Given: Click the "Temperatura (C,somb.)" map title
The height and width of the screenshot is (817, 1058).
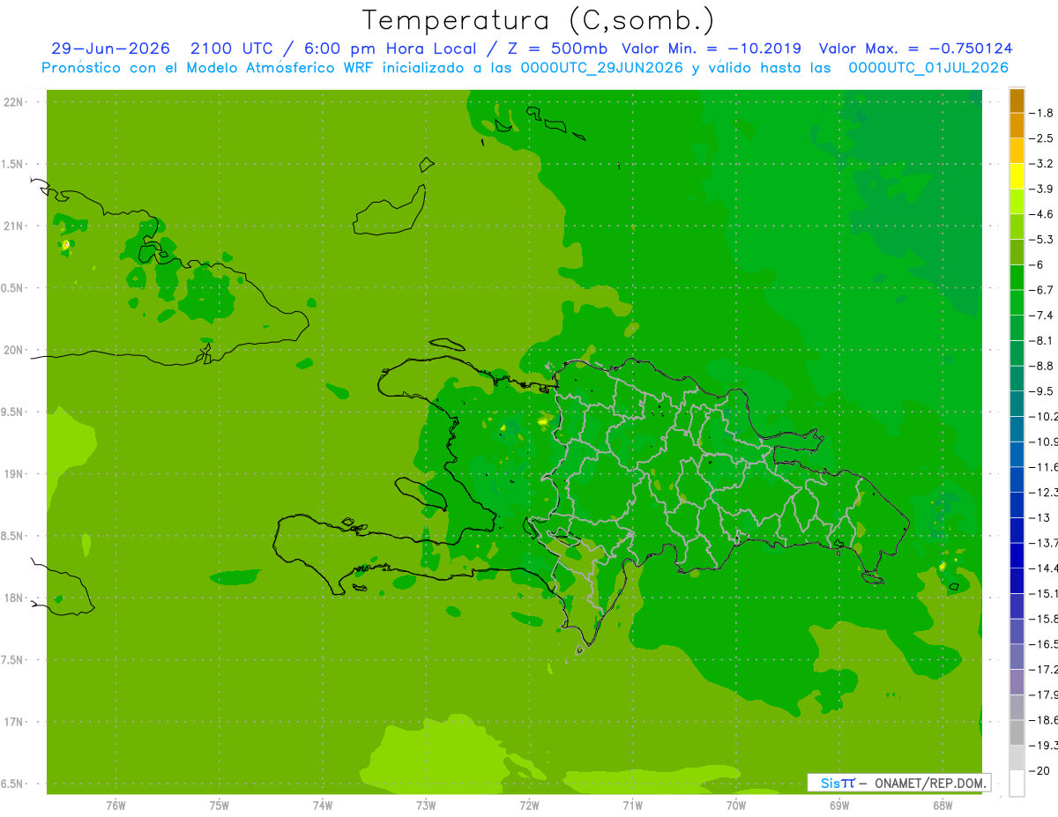Looking at the screenshot, I should coord(538,20).
